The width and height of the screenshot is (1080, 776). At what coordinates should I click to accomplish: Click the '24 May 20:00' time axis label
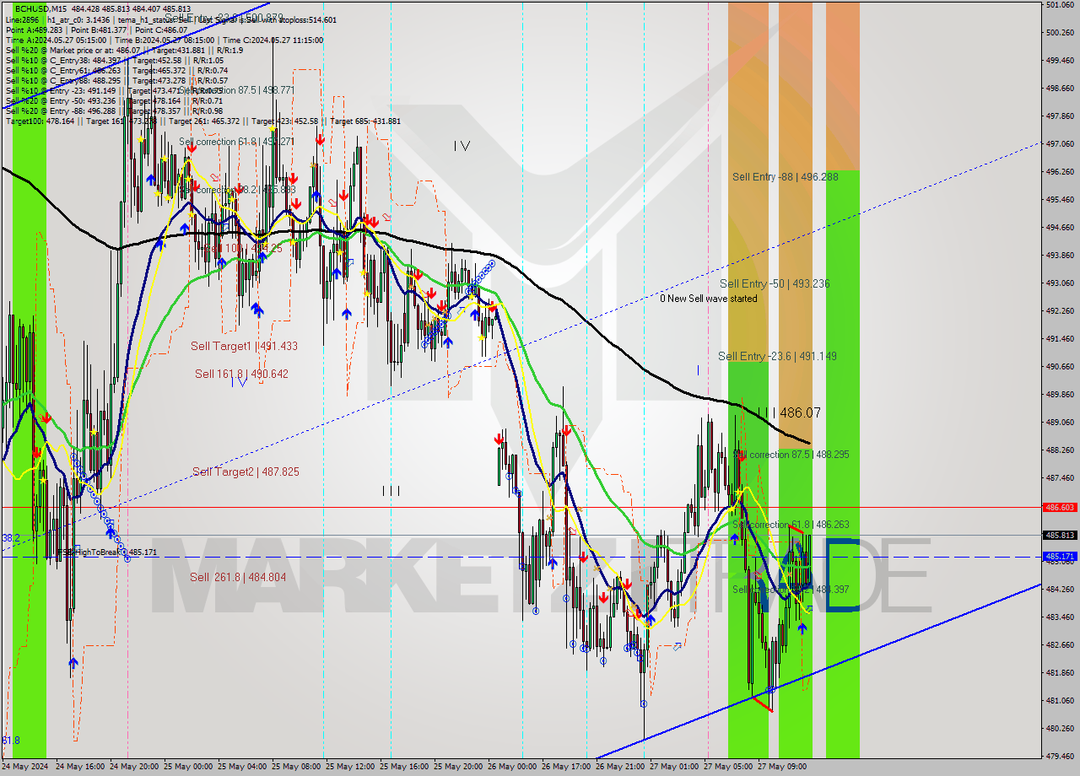pos(134,768)
